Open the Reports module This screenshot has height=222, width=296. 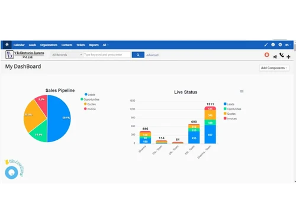pos(94,45)
